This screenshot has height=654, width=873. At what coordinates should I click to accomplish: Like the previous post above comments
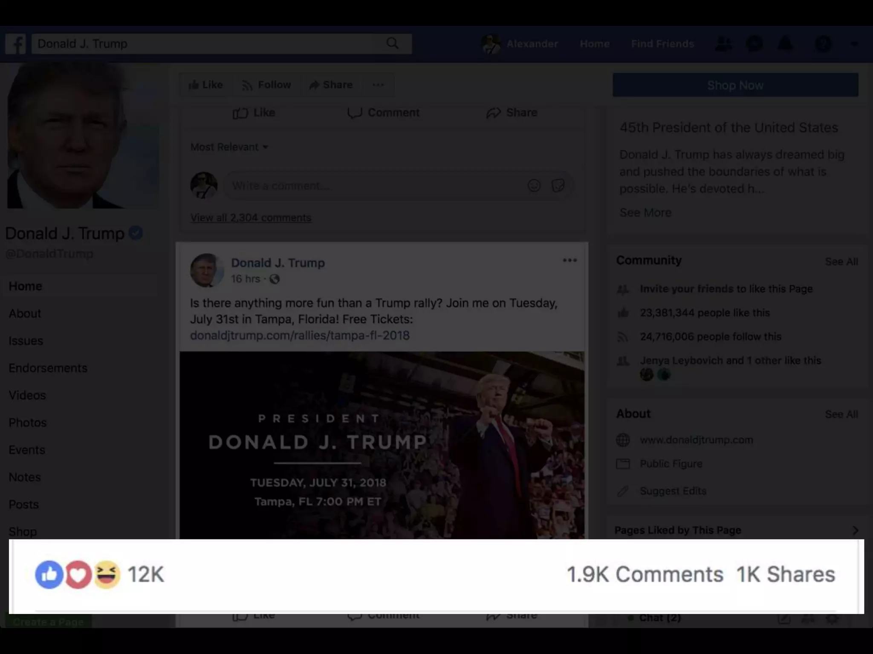pos(254,113)
